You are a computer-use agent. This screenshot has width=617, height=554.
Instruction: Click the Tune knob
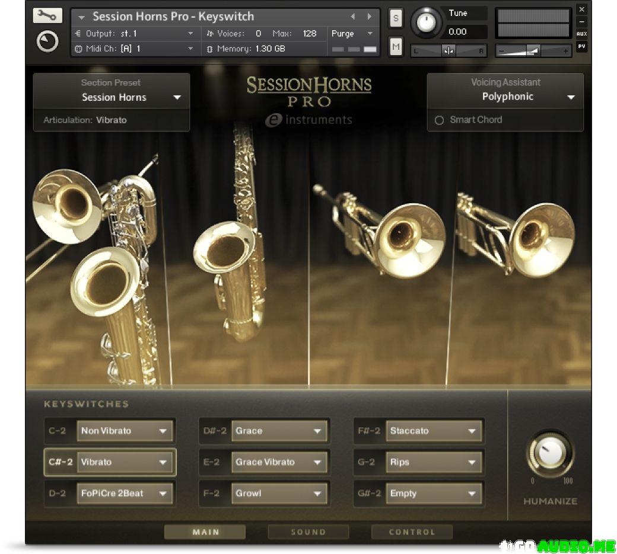point(426,22)
